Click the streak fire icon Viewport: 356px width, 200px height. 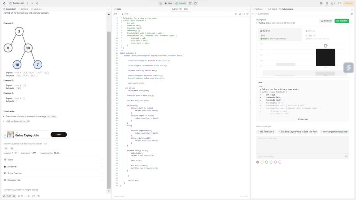(333, 3)
